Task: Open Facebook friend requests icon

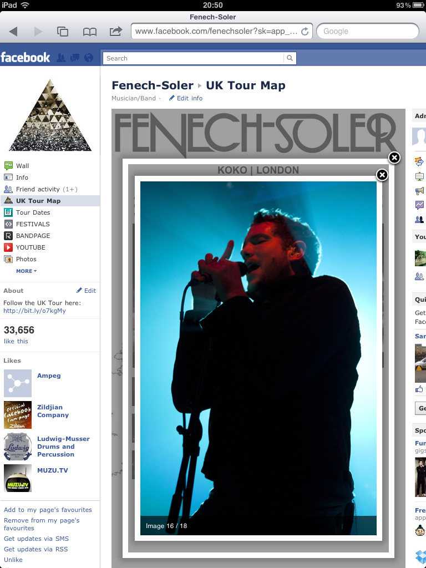Action: pyautogui.click(x=61, y=58)
